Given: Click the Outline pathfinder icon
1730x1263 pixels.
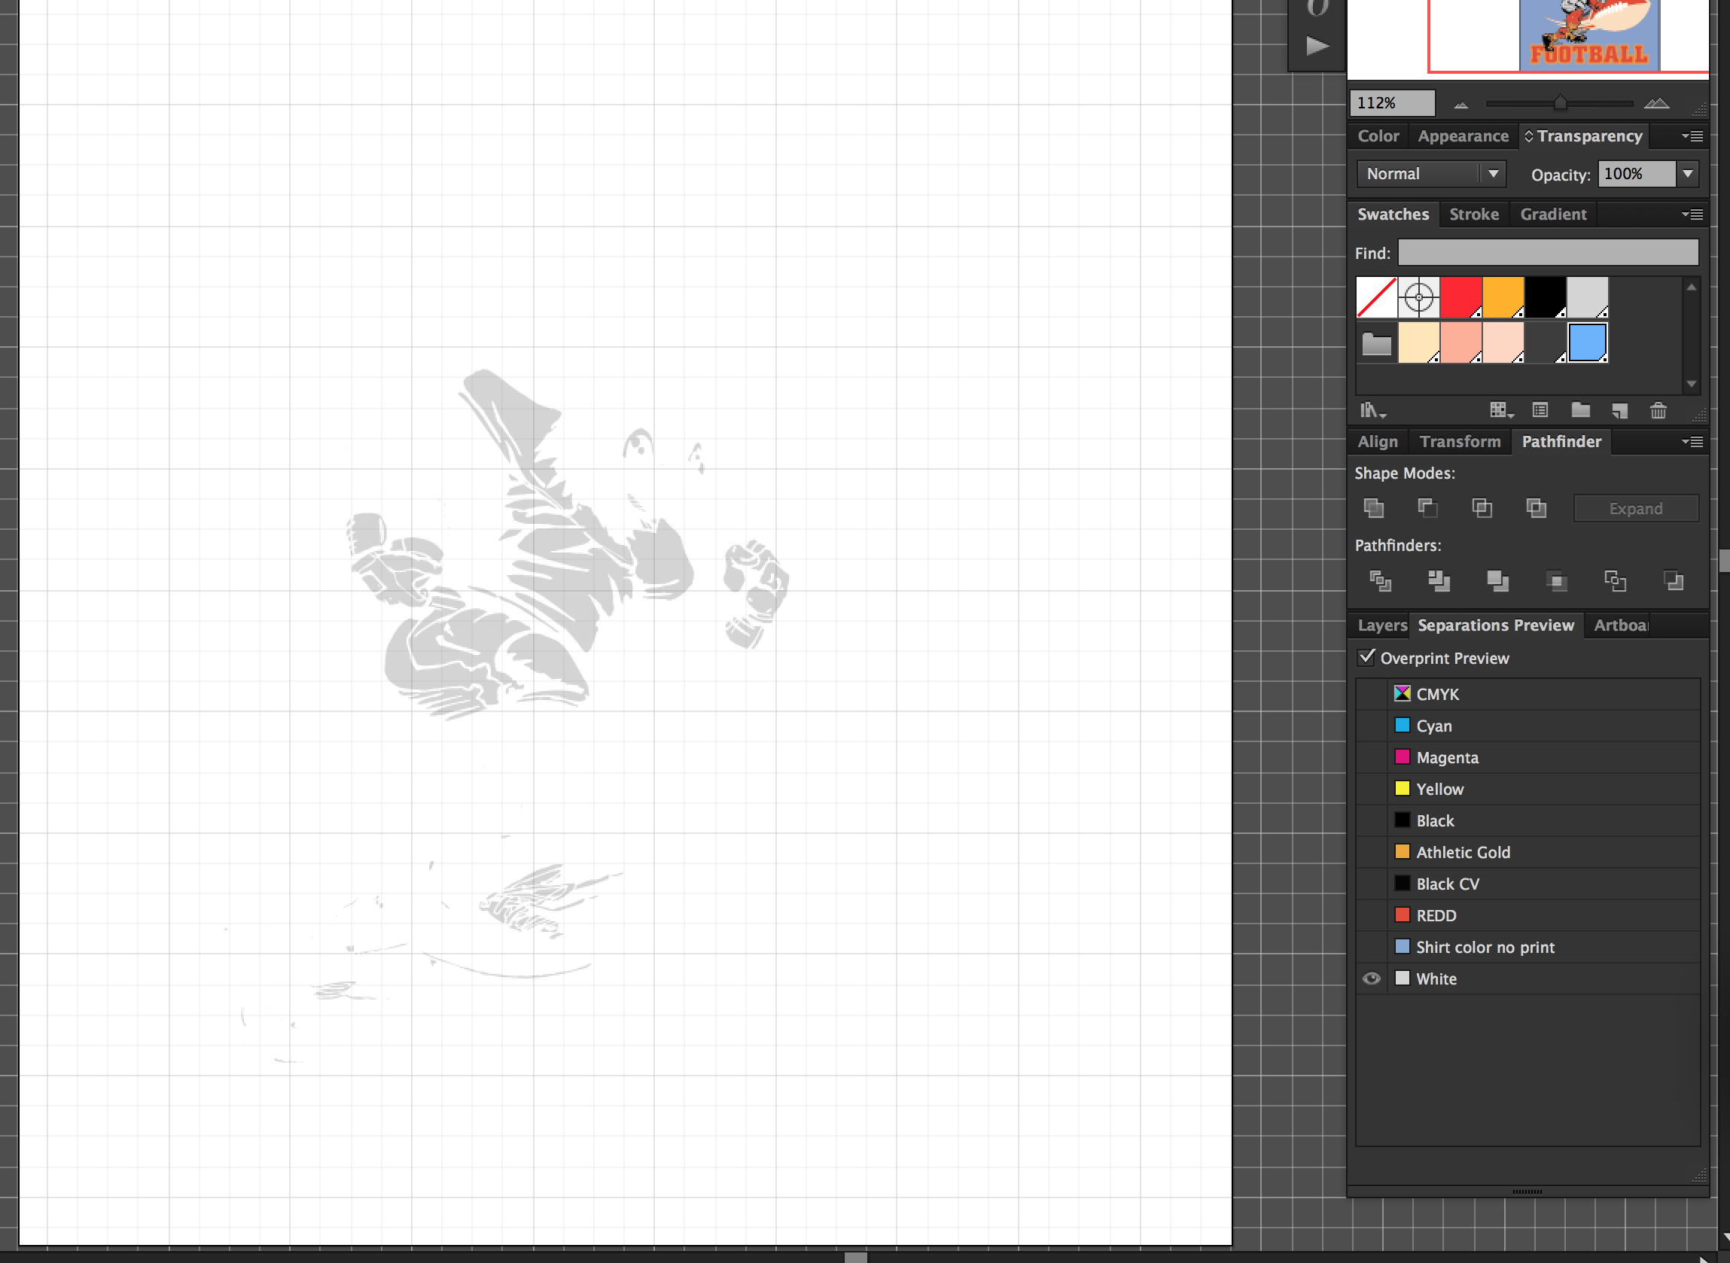Looking at the screenshot, I should (1615, 581).
